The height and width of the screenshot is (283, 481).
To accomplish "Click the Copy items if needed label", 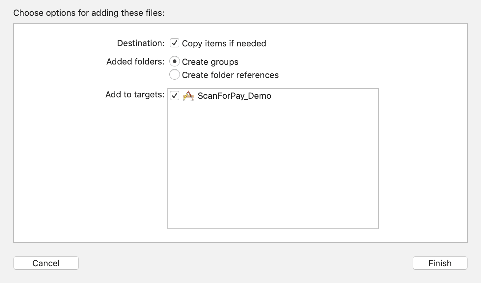I will pos(224,43).
